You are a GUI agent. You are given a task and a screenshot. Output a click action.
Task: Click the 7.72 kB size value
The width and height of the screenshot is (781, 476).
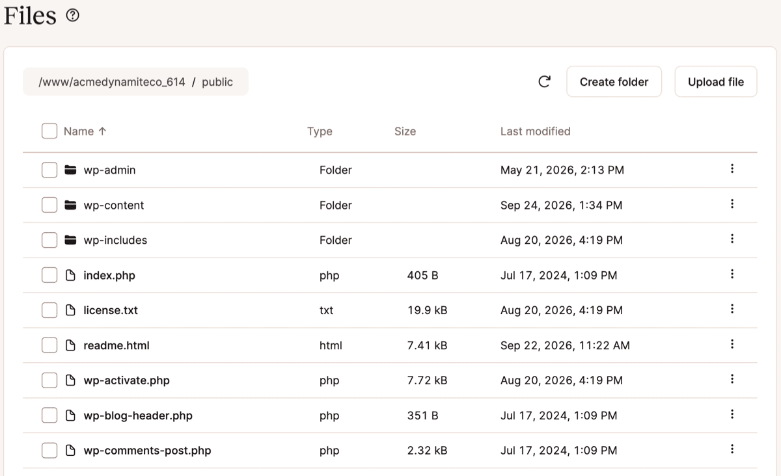[x=427, y=380]
